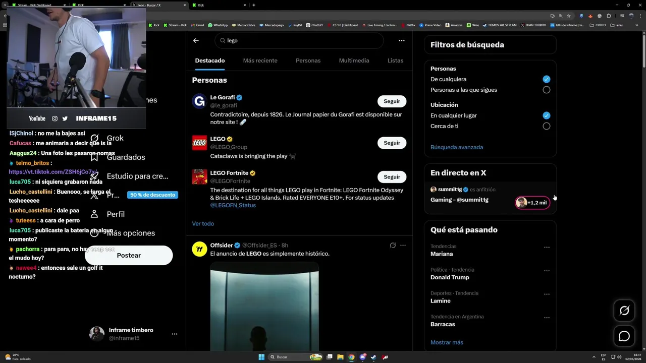Show hidden system tray icons
The width and height of the screenshot is (646, 363).
point(594,357)
